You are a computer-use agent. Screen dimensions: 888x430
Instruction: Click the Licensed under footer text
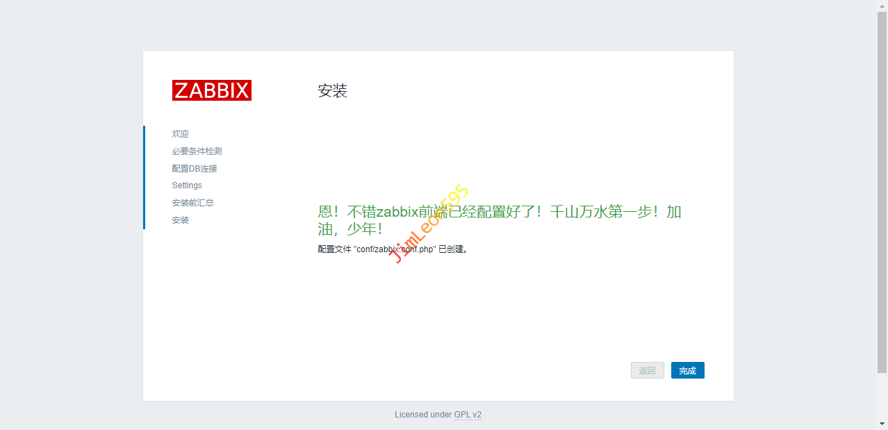[423, 415]
